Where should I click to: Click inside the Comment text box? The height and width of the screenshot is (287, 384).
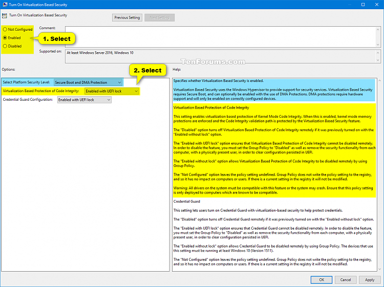pyautogui.click(x=220, y=37)
